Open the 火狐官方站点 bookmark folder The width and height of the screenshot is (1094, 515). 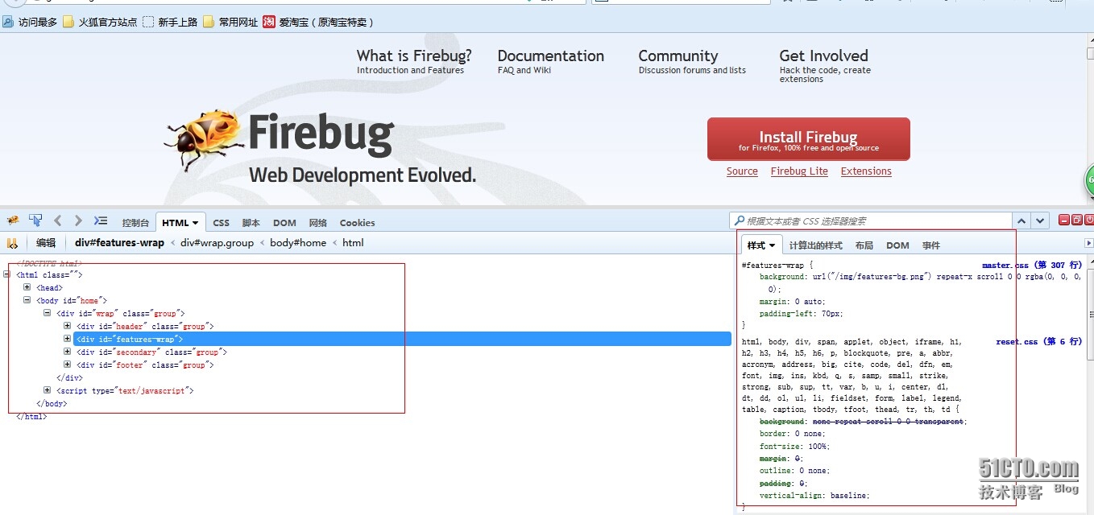point(100,23)
